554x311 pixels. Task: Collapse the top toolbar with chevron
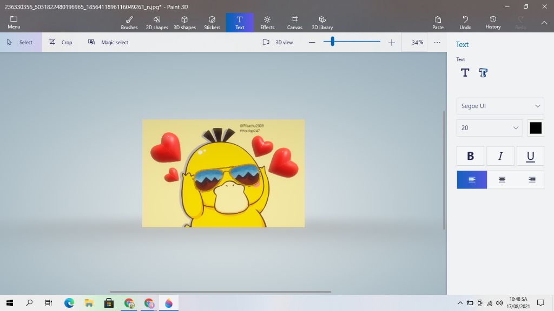tap(544, 23)
